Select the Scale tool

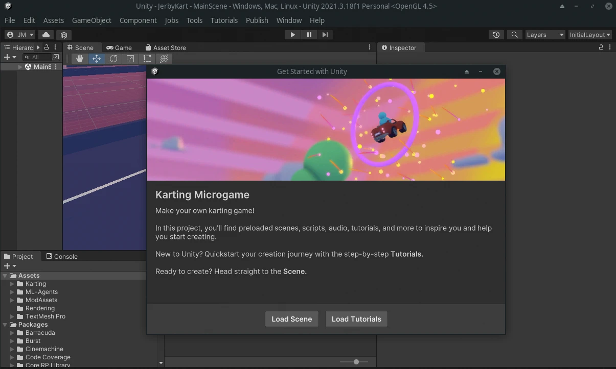click(130, 59)
